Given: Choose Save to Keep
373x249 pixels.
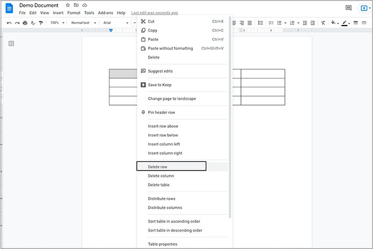Looking at the screenshot, I should point(182,85).
